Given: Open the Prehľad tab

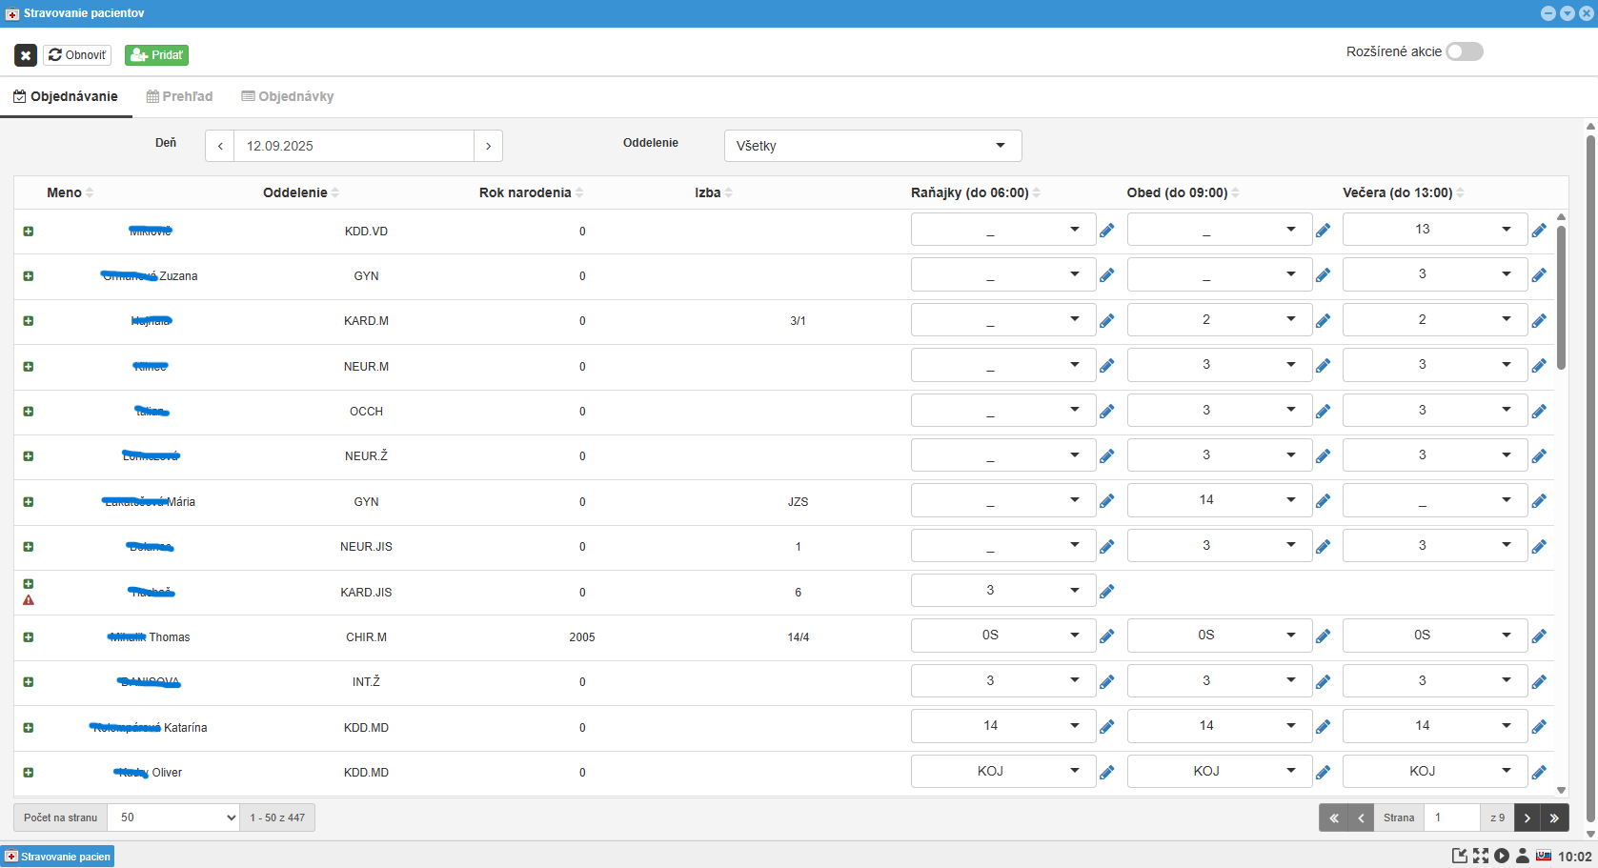Looking at the screenshot, I should [179, 96].
